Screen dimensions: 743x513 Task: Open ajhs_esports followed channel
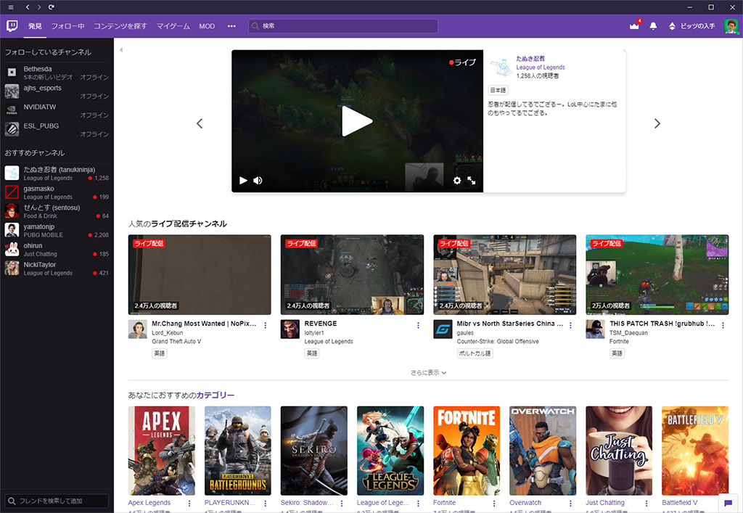[57, 91]
